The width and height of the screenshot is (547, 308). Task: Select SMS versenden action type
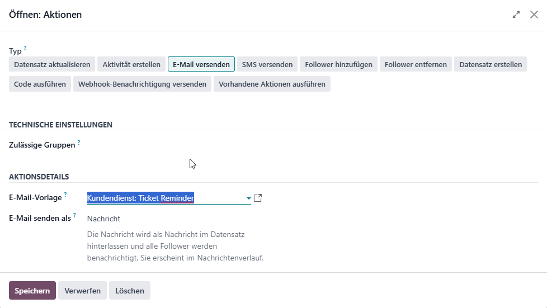pyautogui.click(x=267, y=64)
